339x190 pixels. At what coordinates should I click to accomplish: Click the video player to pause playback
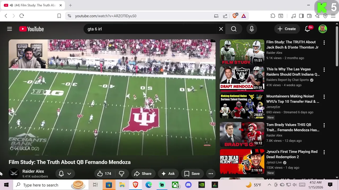click(x=112, y=98)
